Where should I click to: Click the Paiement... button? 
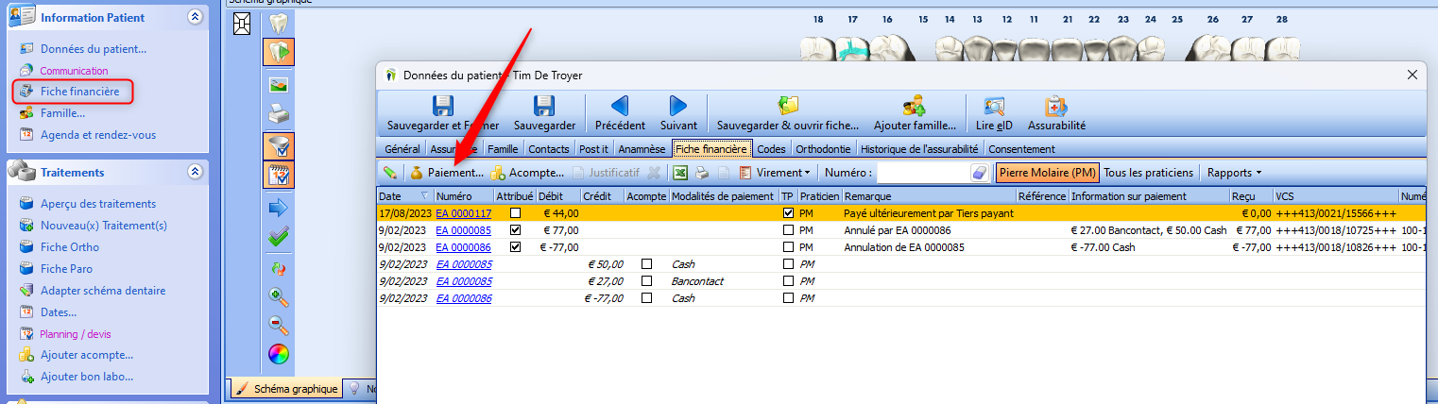click(x=446, y=173)
